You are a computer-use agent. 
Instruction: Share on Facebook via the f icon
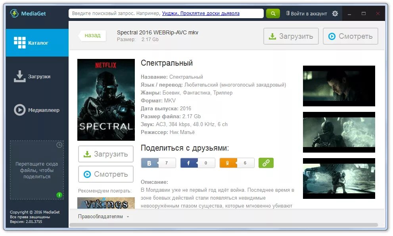(x=188, y=163)
